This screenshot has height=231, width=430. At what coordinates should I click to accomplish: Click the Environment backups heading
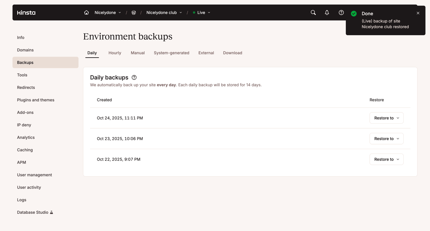tap(128, 37)
